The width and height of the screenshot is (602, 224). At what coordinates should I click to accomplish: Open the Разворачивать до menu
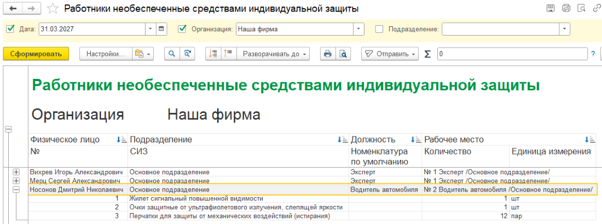pos(274,54)
